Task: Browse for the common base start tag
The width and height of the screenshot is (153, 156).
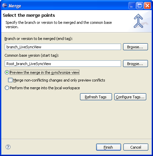Action: point(136,64)
